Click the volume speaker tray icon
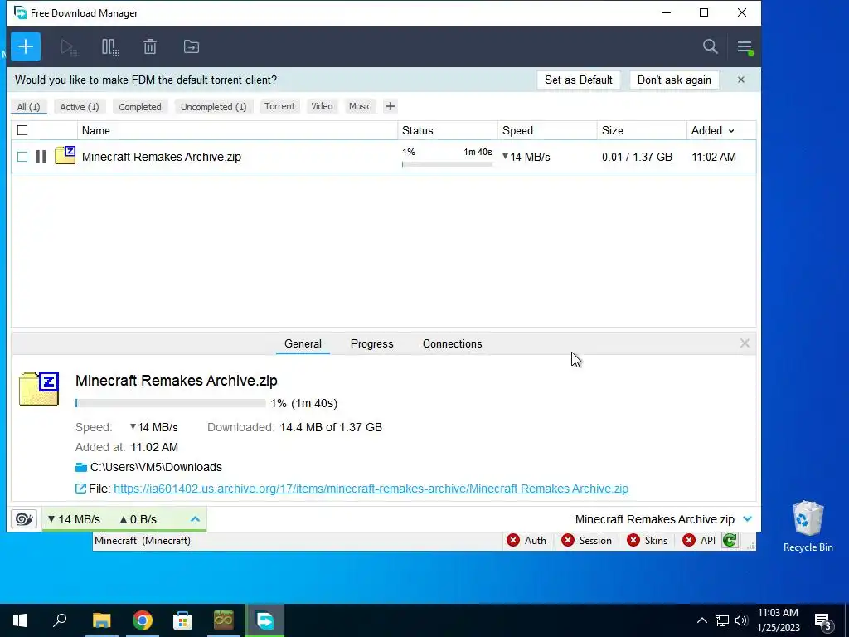Viewport: 849px width, 637px height. [741, 620]
